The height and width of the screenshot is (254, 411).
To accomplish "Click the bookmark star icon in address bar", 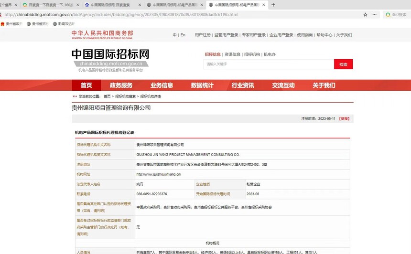I will (365, 14).
